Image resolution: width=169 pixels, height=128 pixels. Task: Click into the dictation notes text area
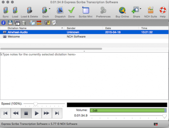tap(84, 76)
